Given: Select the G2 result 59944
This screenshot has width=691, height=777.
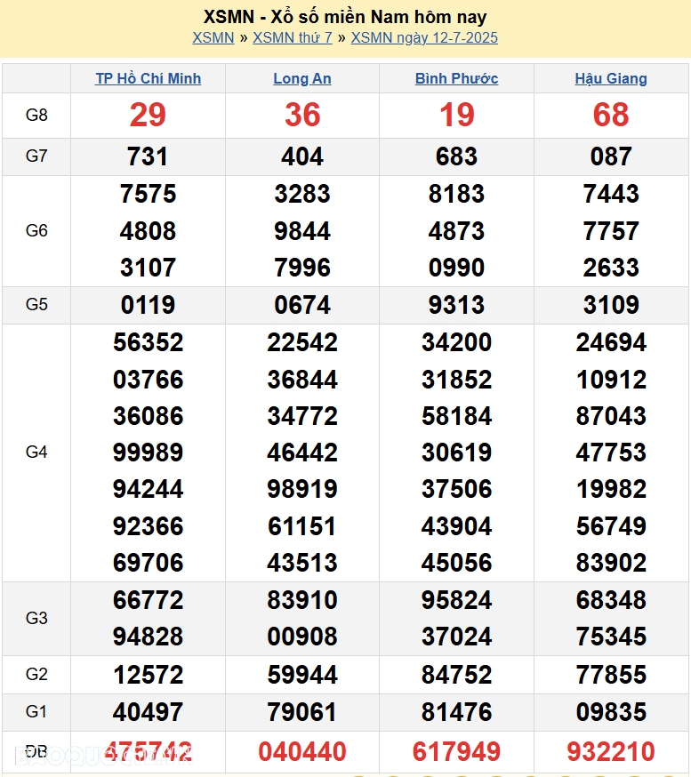Looking at the screenshot, I should [x=302, y=675].
